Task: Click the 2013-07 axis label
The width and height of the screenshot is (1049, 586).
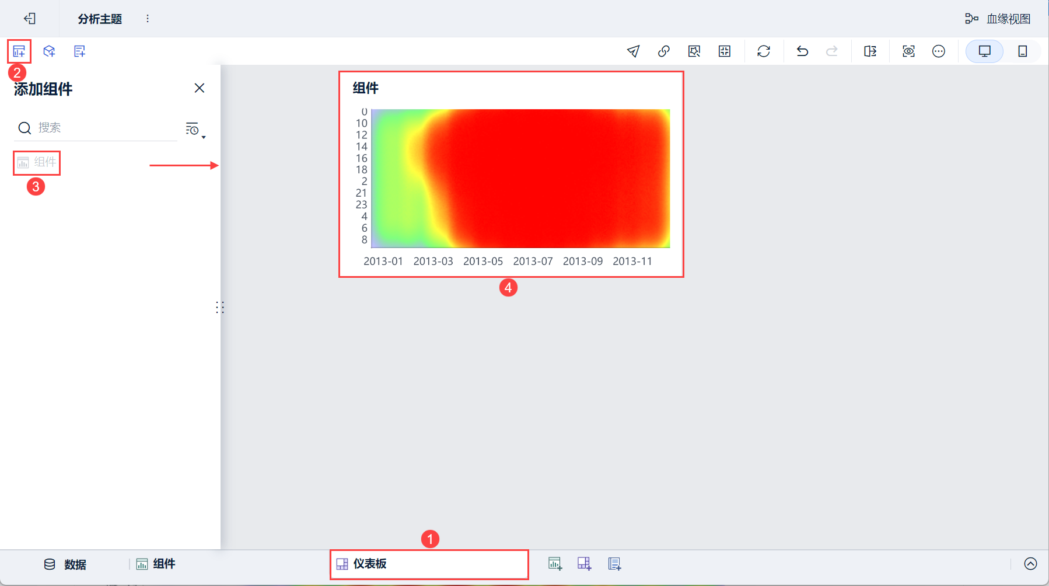Action: (533, 261)
